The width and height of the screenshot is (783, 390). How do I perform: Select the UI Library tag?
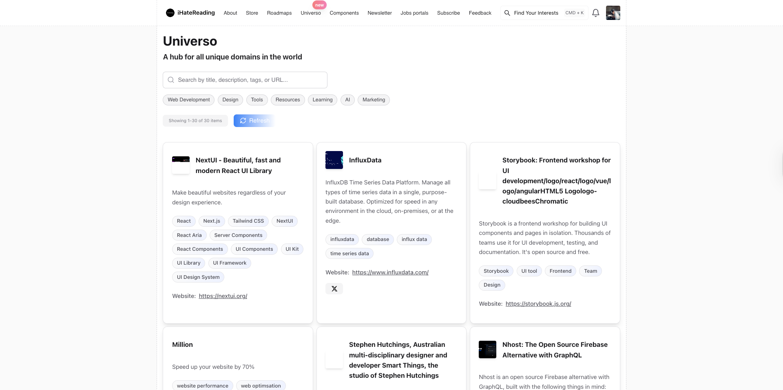tap(189, 263)
